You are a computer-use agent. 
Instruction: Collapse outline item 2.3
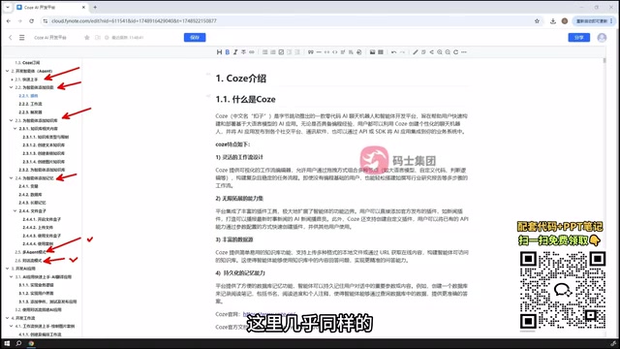click(12, 120)
